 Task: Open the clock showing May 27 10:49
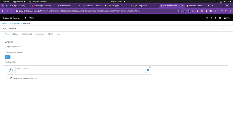click(x=116, y=2)
